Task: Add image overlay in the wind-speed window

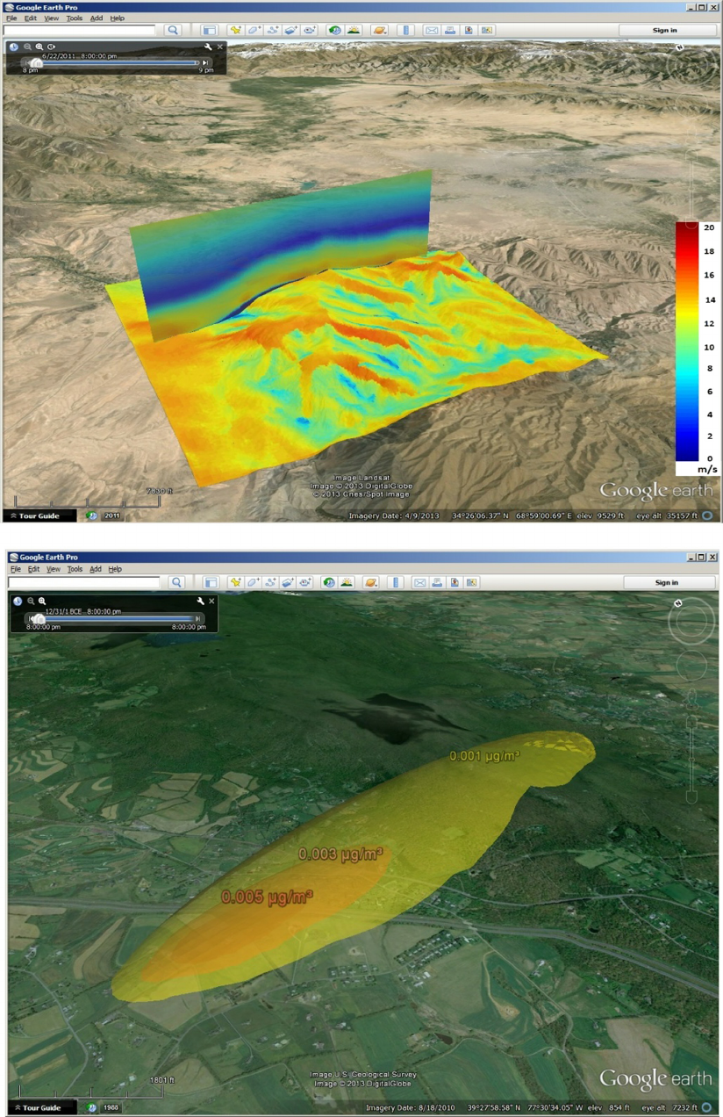Action: [x=290, y=30]
